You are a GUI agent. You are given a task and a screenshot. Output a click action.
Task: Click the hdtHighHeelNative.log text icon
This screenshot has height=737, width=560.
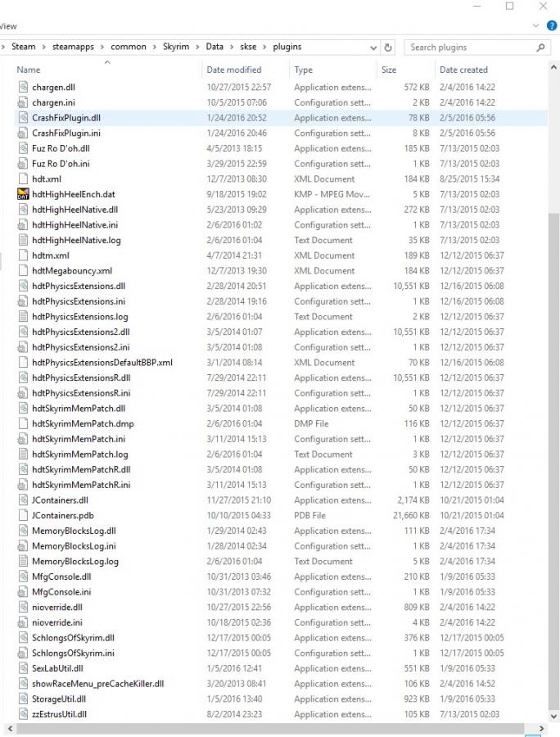23,240
